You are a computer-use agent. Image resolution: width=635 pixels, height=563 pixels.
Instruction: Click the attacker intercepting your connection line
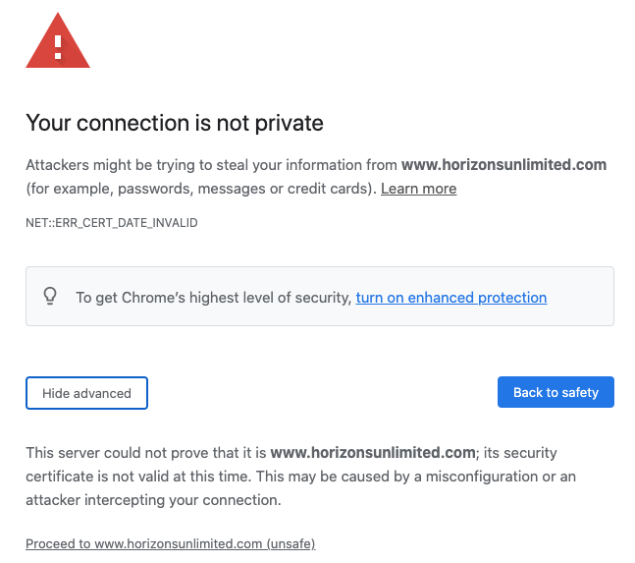153,500
